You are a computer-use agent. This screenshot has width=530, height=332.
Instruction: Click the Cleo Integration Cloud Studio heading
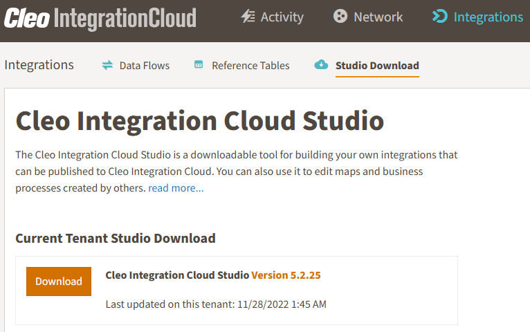pyautogui.click(x=200, y=121)
